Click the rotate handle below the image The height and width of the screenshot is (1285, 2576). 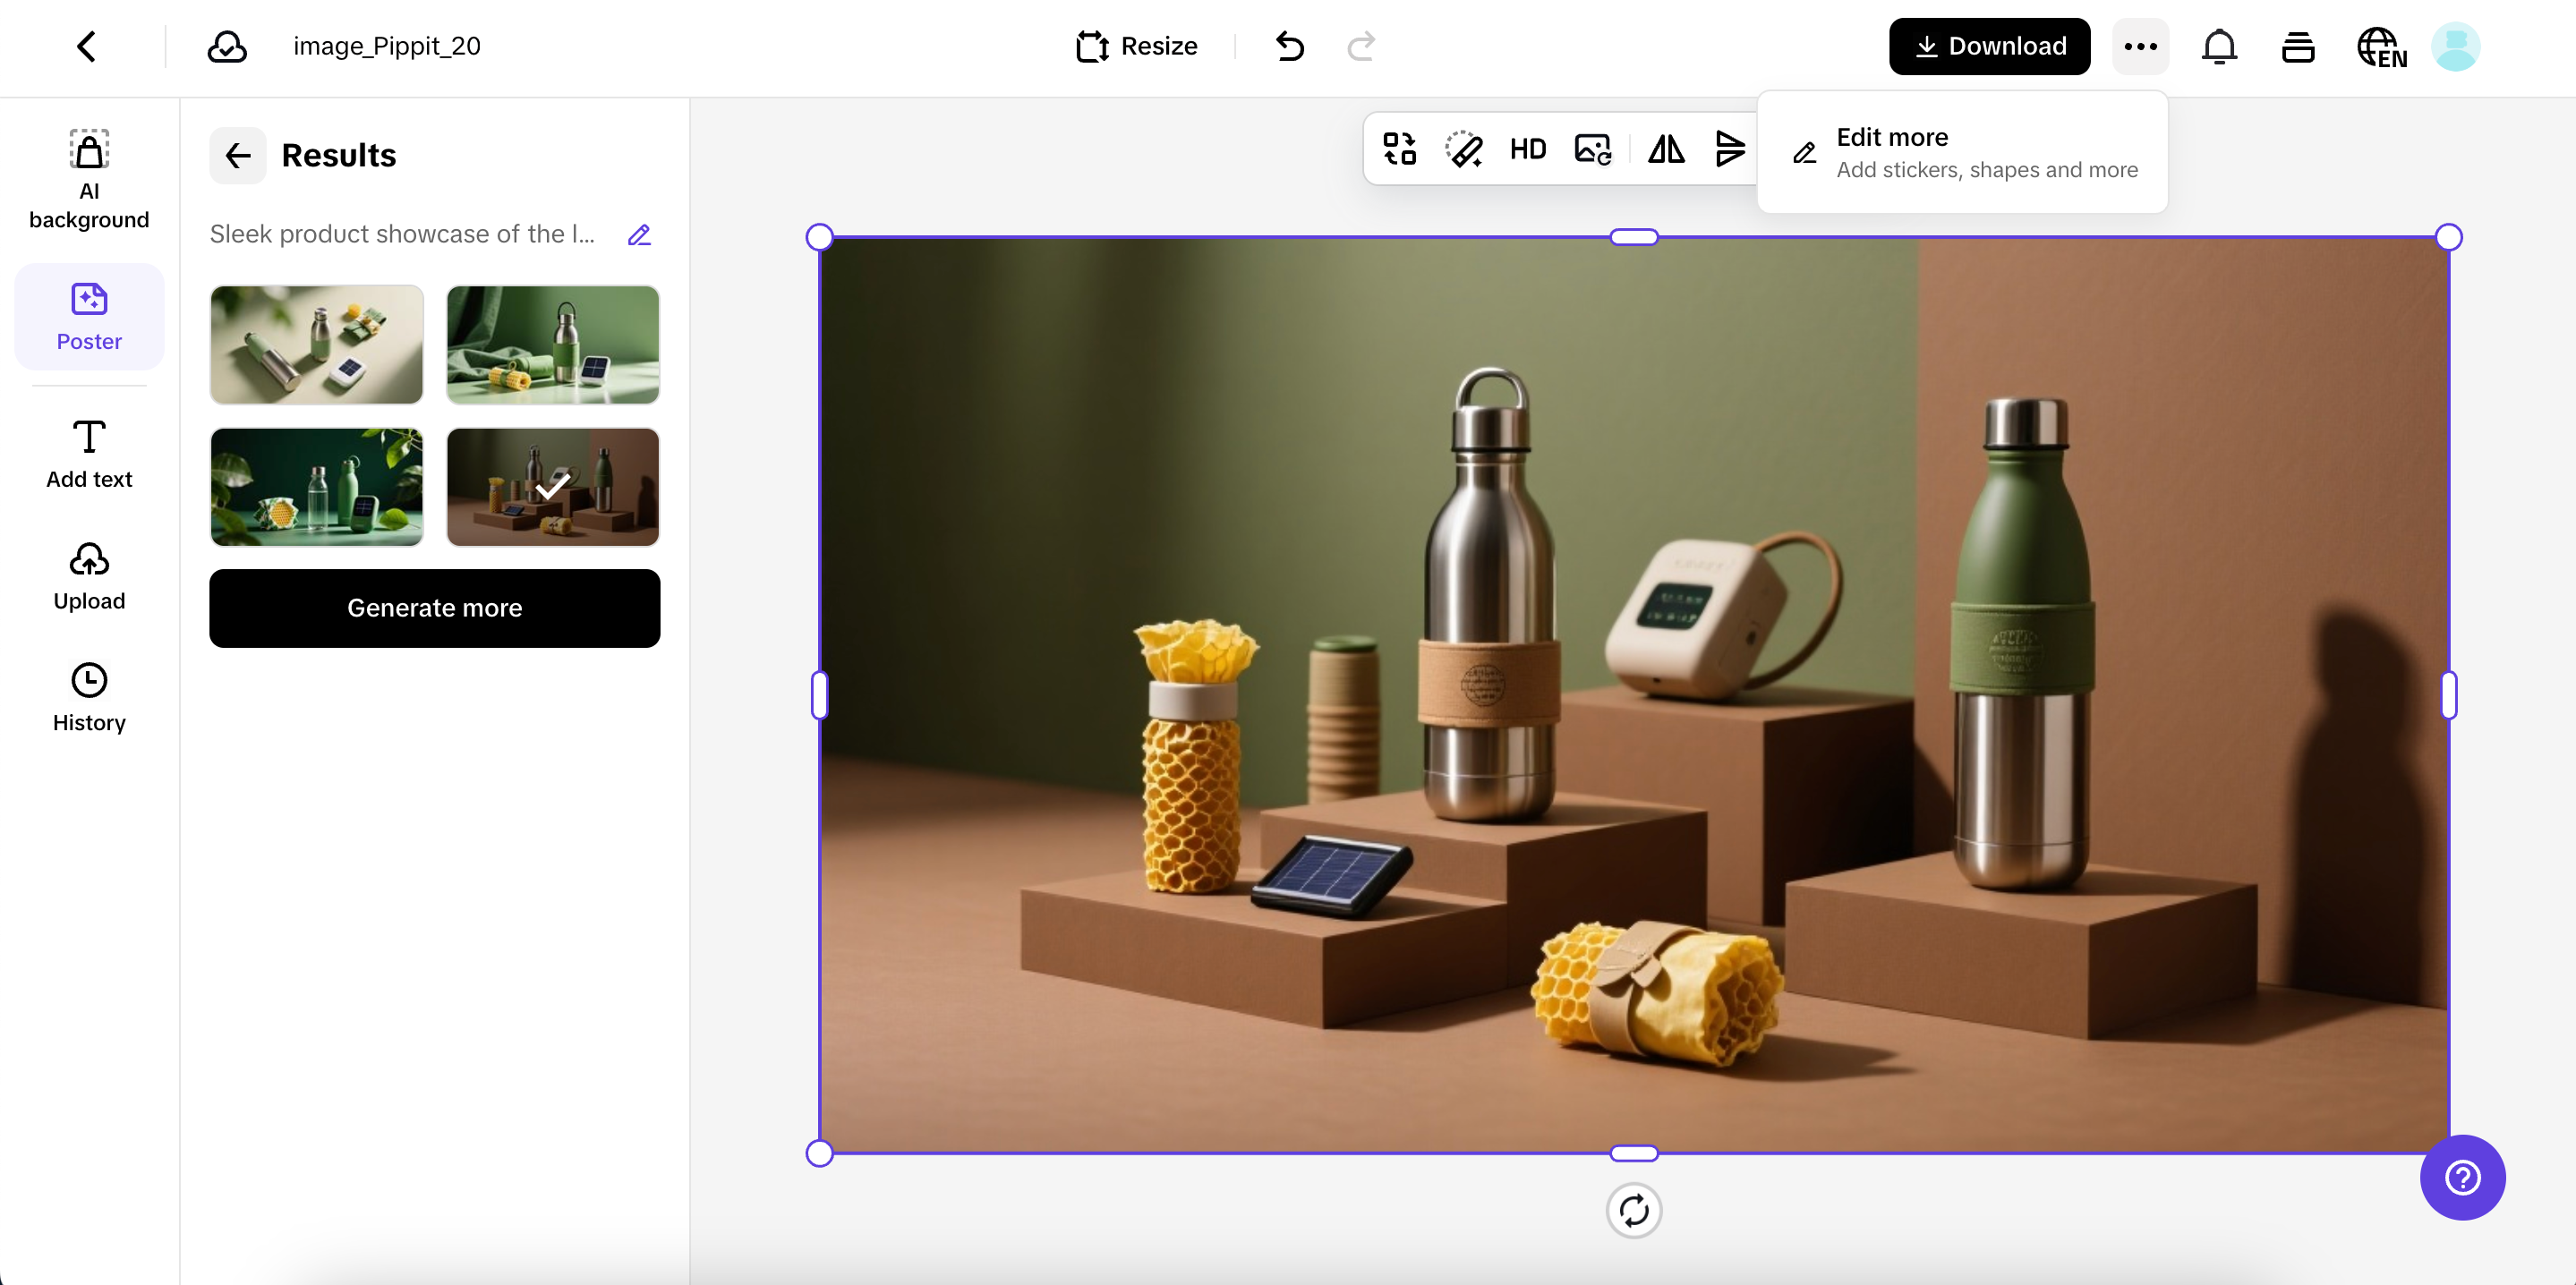point(1633,1211)
